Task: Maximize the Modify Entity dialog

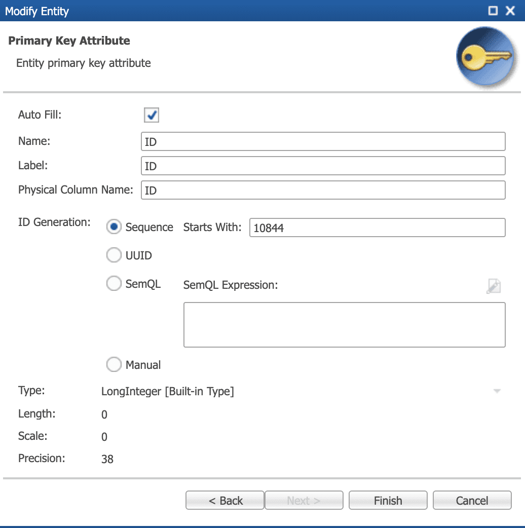Action: point(493,11)
